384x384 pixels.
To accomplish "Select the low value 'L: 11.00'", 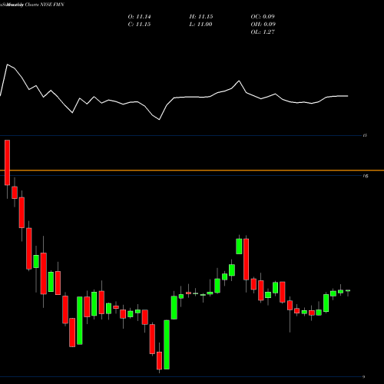I will click(x=200, y=25).
